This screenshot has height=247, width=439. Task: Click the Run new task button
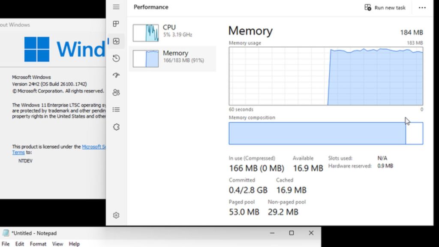385,7
